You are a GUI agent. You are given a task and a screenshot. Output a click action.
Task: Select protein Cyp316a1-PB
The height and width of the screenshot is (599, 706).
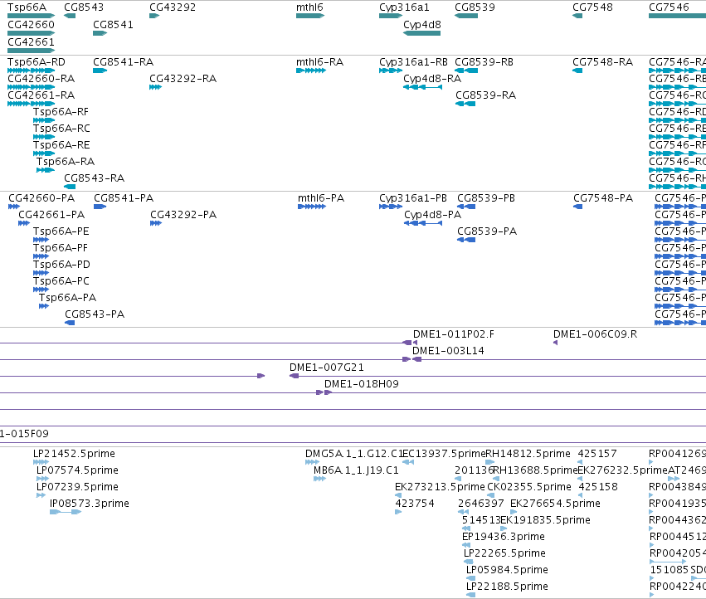(391, 207)
